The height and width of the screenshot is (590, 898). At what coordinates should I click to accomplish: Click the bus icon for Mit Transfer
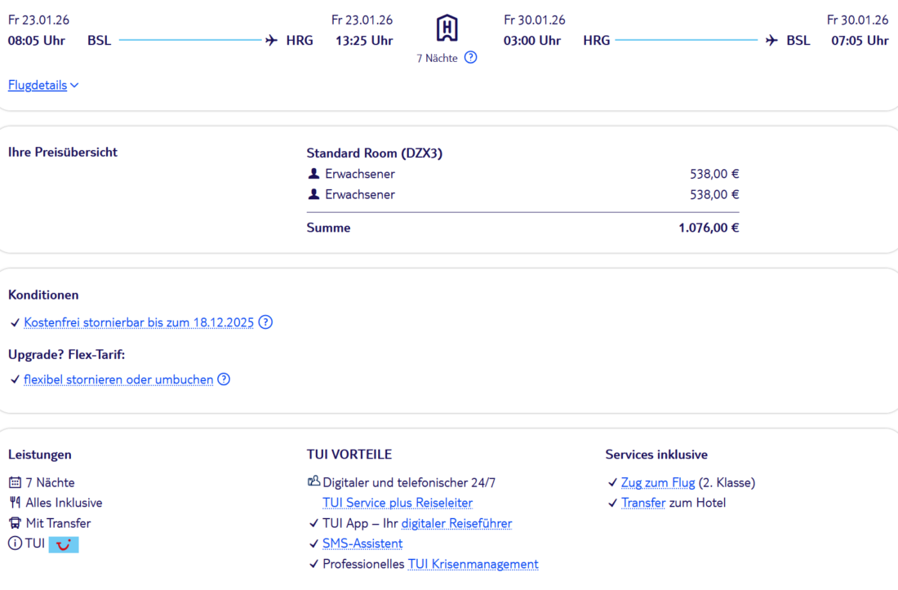pos(15,523)
